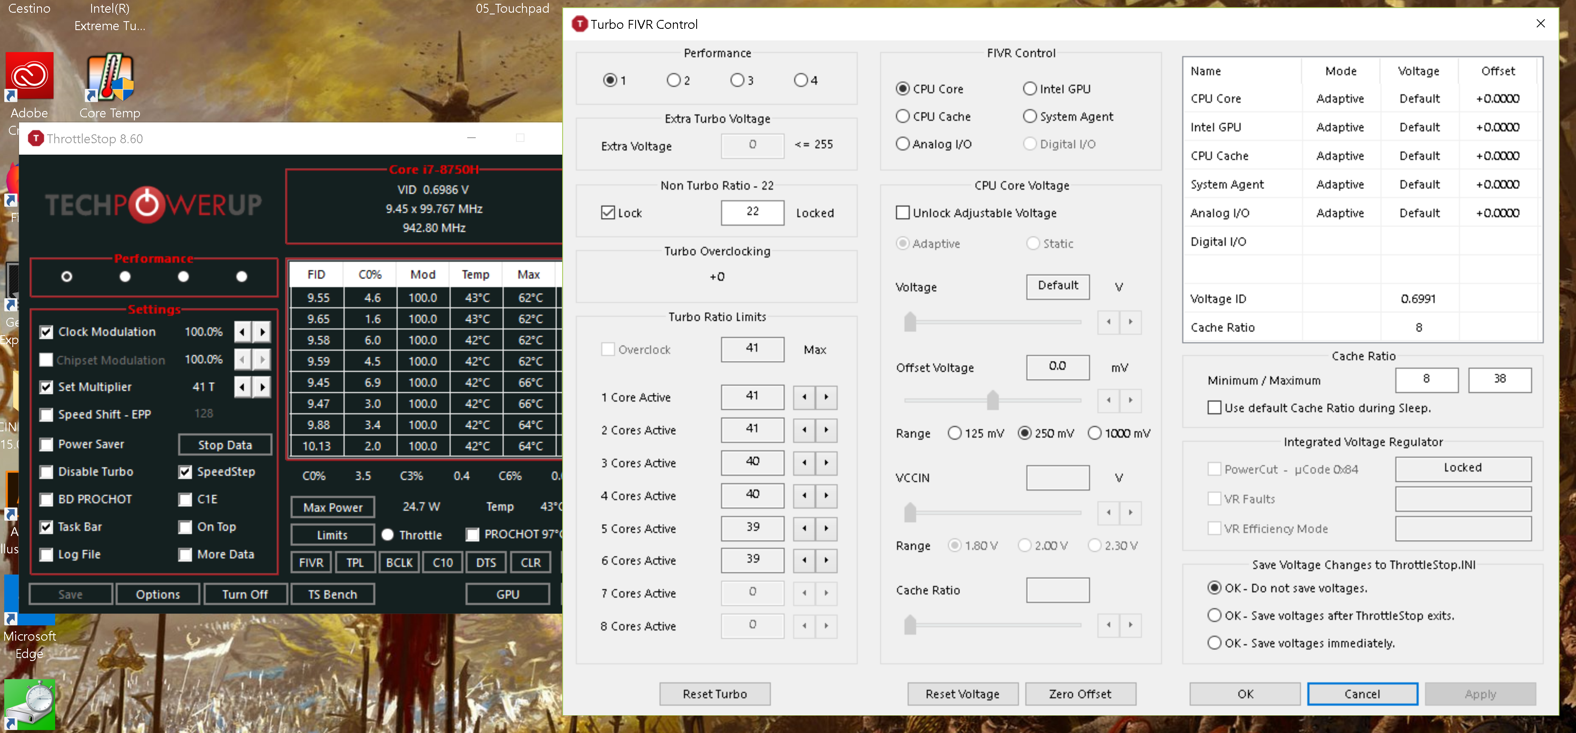Click the Turbo FIVR Control title icon
Image resolution: width=1576 pixels, height=733 pixels.
point(579,25)
